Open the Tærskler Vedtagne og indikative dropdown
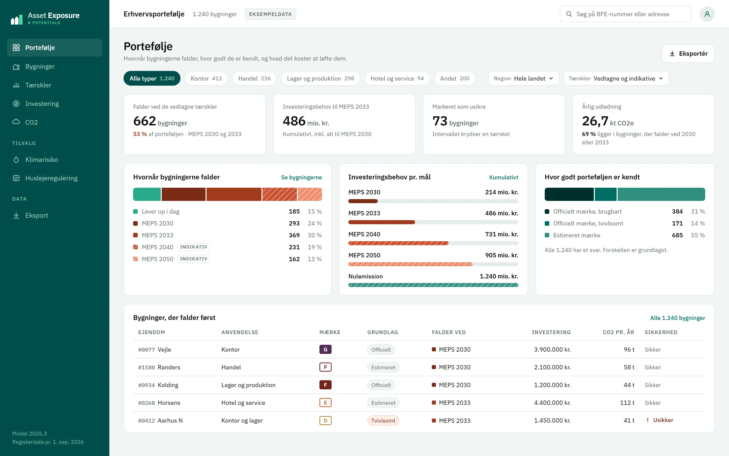The height and width of the screenshot is (456, 729). pos(616,79)
